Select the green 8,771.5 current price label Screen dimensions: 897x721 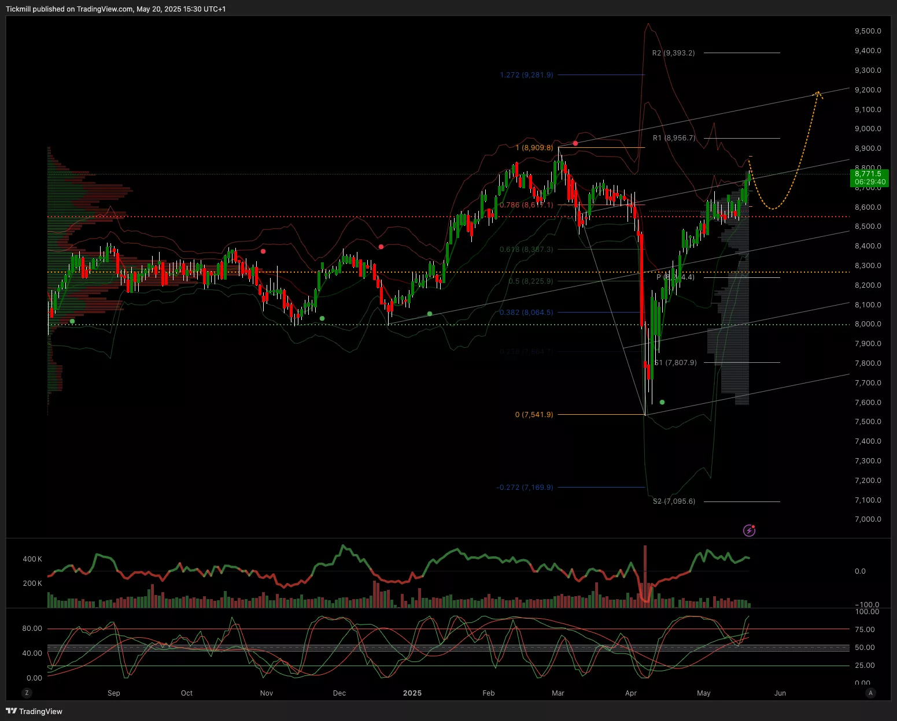[x=868, y=177]
